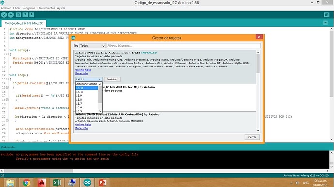
Task: Select version 1.6.9 in the list
Action: (87, 95)
